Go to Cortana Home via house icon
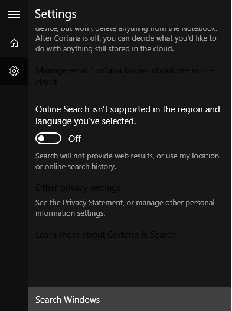 (x=14, y=43)
